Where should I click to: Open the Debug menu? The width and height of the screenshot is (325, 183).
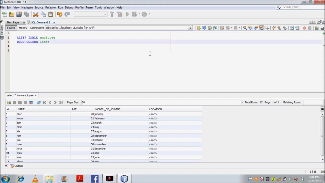[x=69, y=7]
